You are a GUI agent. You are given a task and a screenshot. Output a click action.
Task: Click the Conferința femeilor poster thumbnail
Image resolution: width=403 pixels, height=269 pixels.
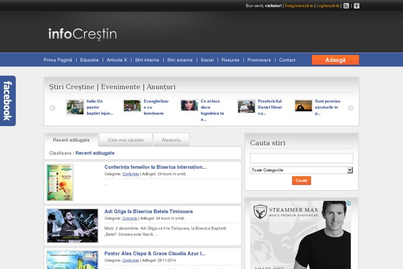coord(60,182)
